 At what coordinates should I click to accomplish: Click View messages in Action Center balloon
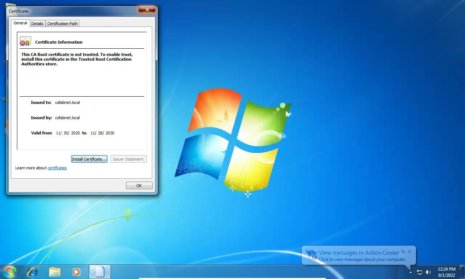click(359, 253)
